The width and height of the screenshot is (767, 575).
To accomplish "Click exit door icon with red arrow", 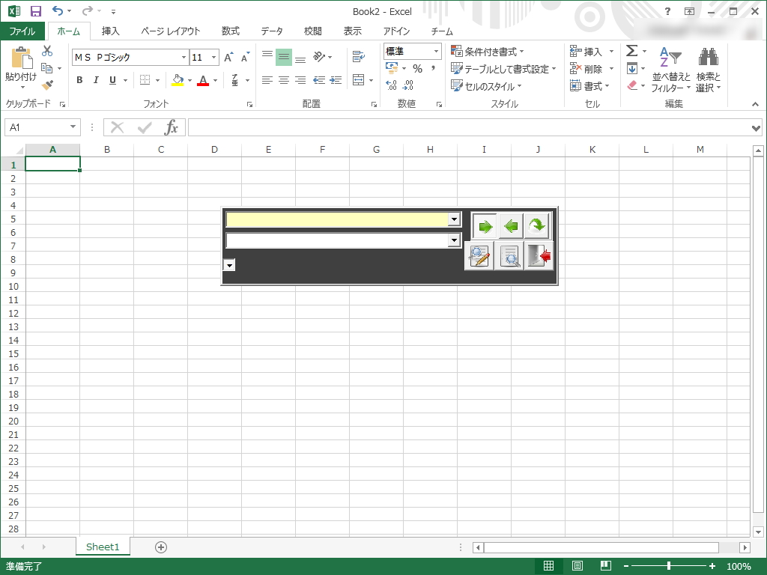I will [539, 256].
